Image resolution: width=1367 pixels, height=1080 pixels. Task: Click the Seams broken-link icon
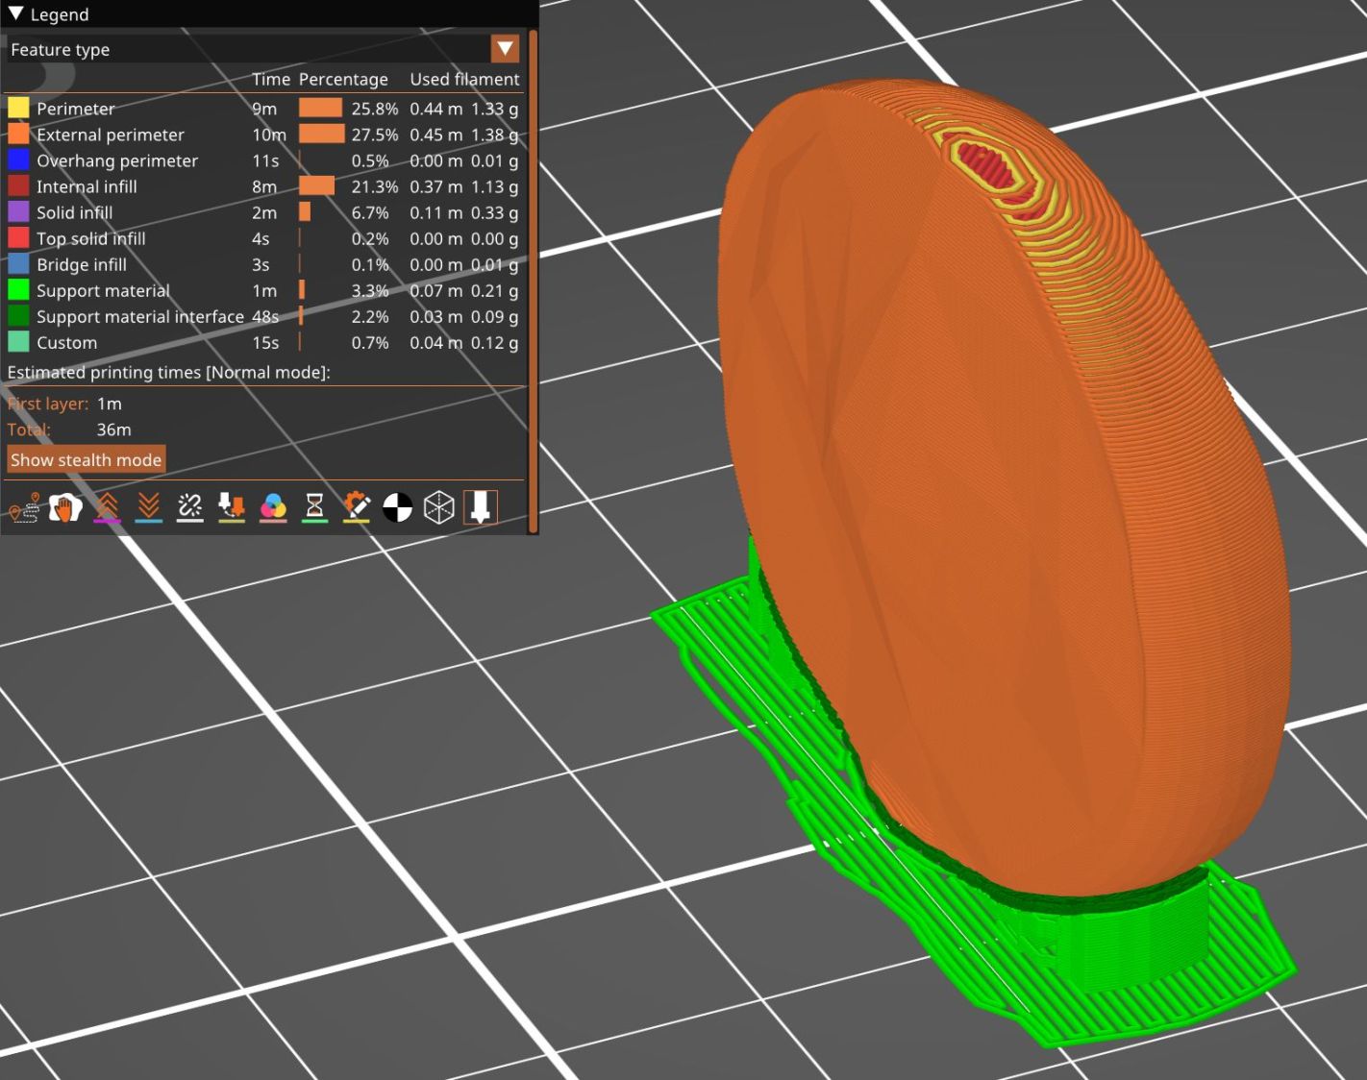[x=190, y=507]
